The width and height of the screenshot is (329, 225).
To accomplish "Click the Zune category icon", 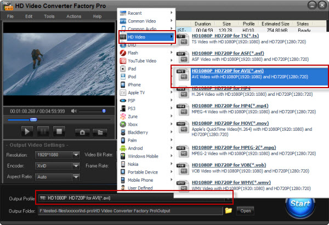I will tap(123, 117).
